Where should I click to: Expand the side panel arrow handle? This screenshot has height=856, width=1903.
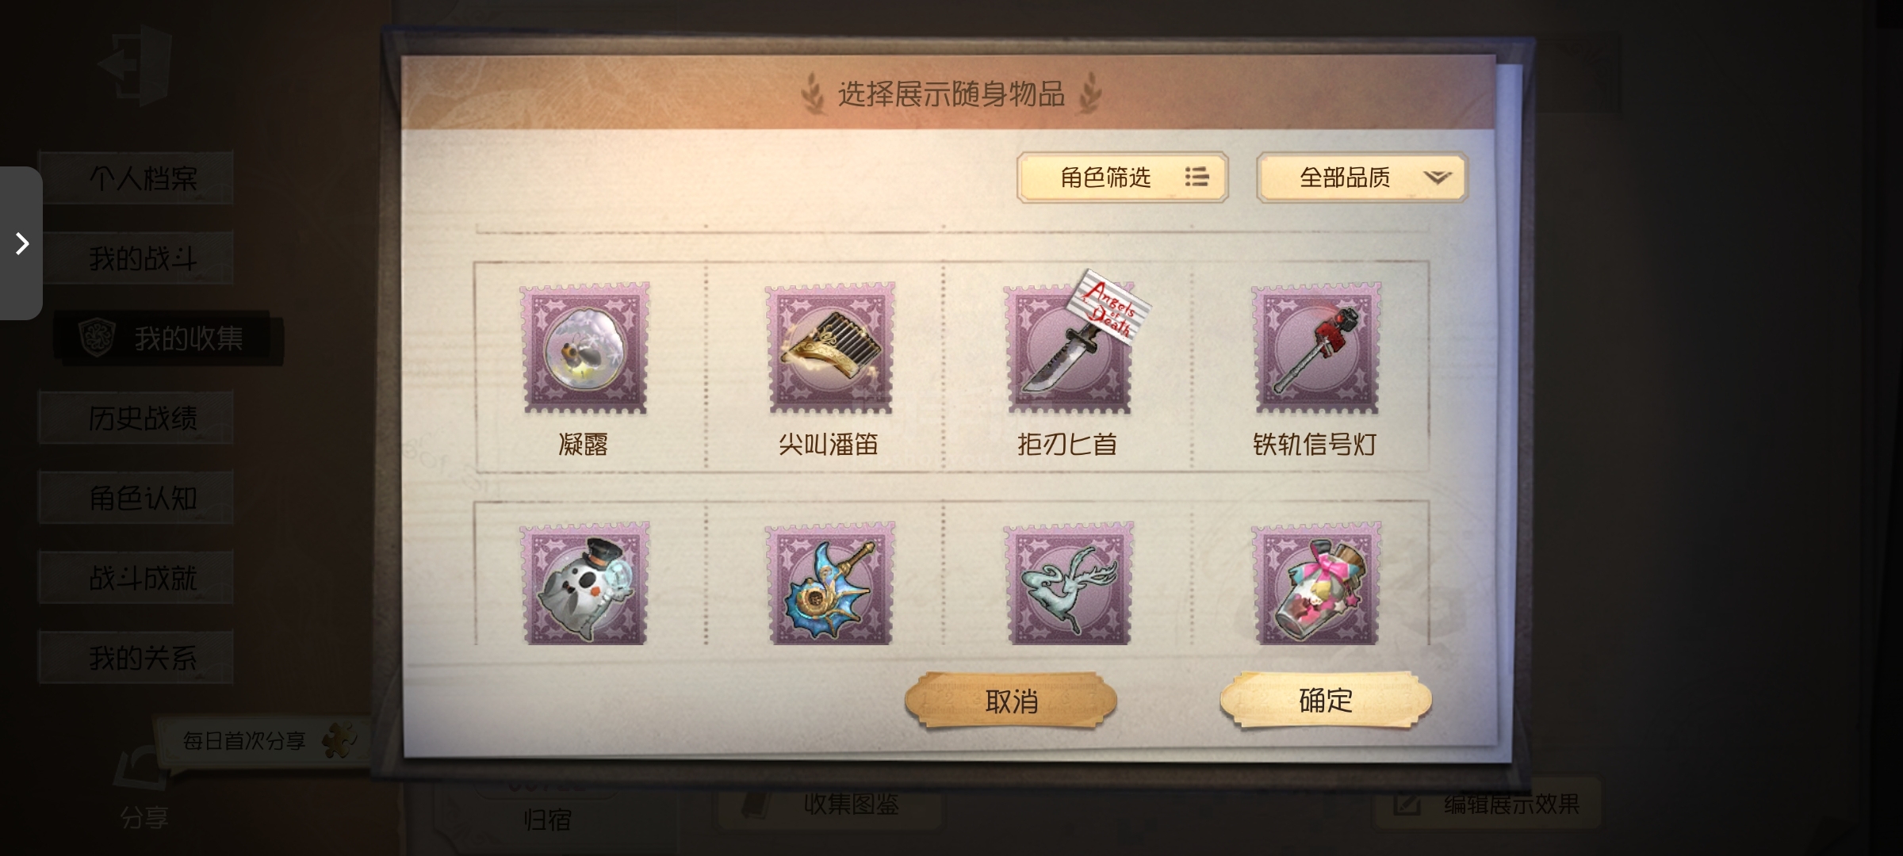click(21, 243)
